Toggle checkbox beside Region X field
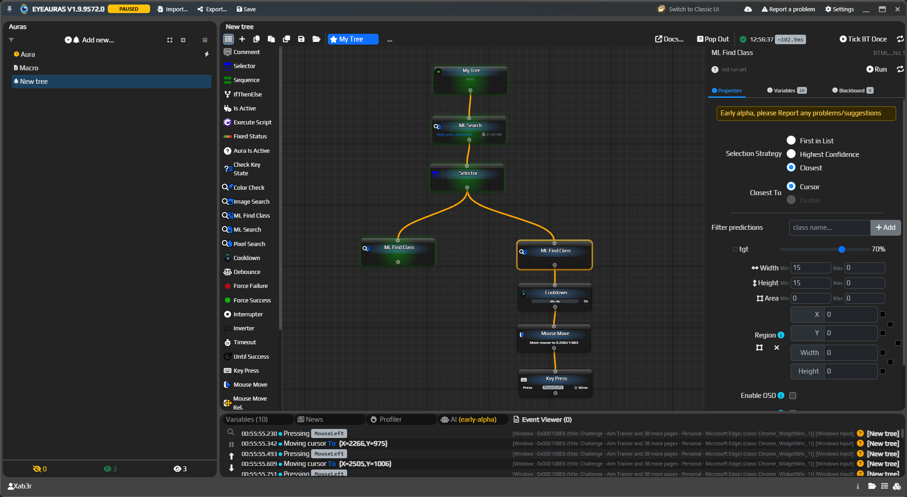Viewport: 907px width, 497px height. [883, 315]
